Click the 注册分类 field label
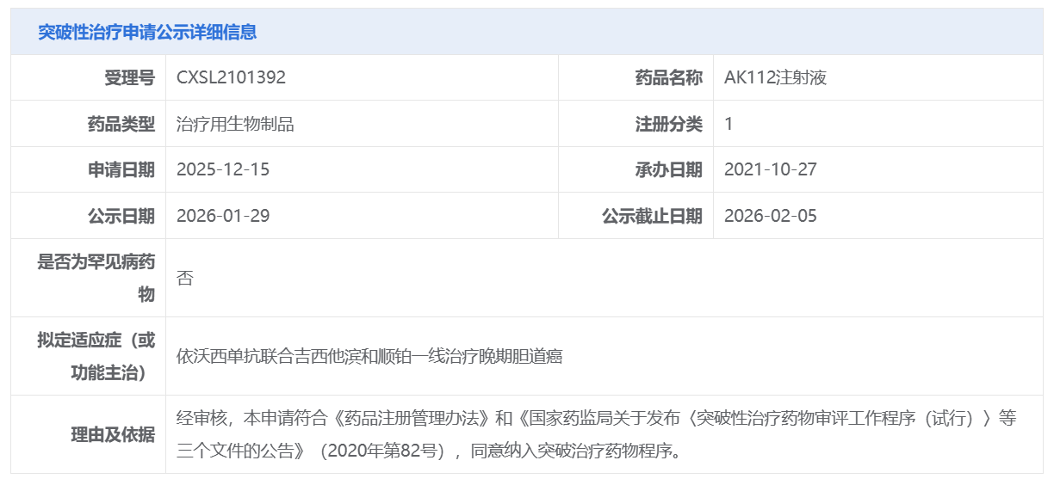The width and height of the screenshot is (1054, 485). pos(668,124)
